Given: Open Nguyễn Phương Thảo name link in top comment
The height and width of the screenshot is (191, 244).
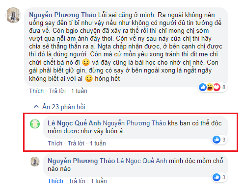Looking at the screenshot, I should pyautogui.click(x=63, y=15).
